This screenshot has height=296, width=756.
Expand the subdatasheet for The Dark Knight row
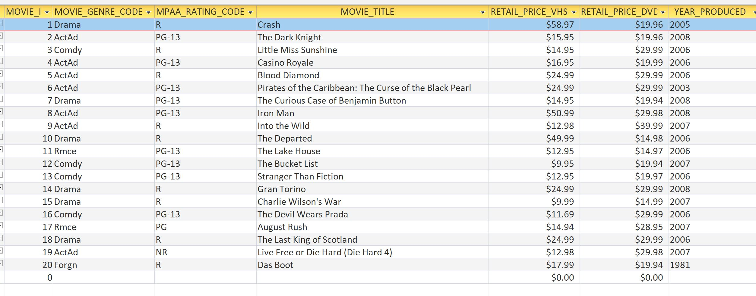[x=2, y=36]
